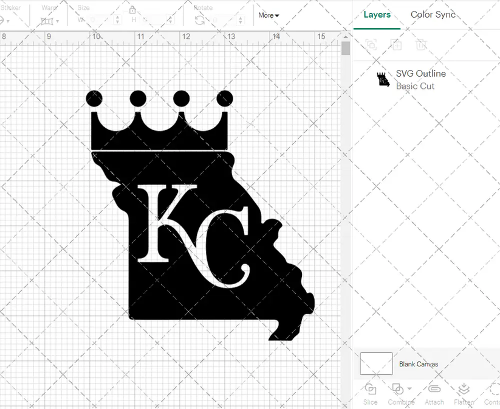The height and width of the screenshot is (409, 500).
Task: Switch to the Color Sync tab
Action: (433, 14)
